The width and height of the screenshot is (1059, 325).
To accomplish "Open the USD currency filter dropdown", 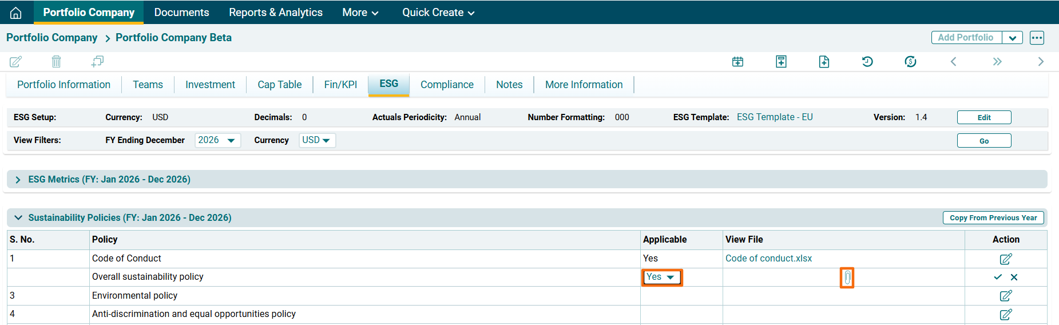I will [x=316, y=140].
